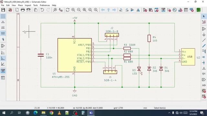
Task: Paste clipboard contents with the Paste icon
Action: 36,10
